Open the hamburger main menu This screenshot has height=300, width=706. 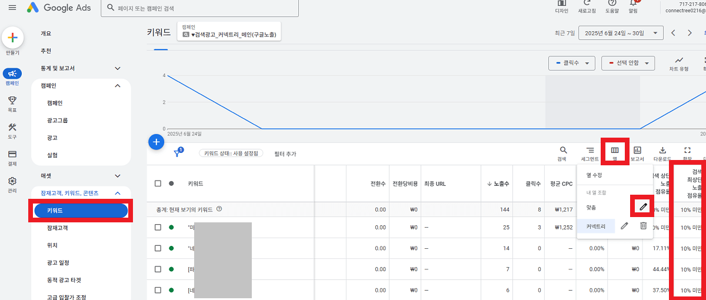tap(12, 8)
